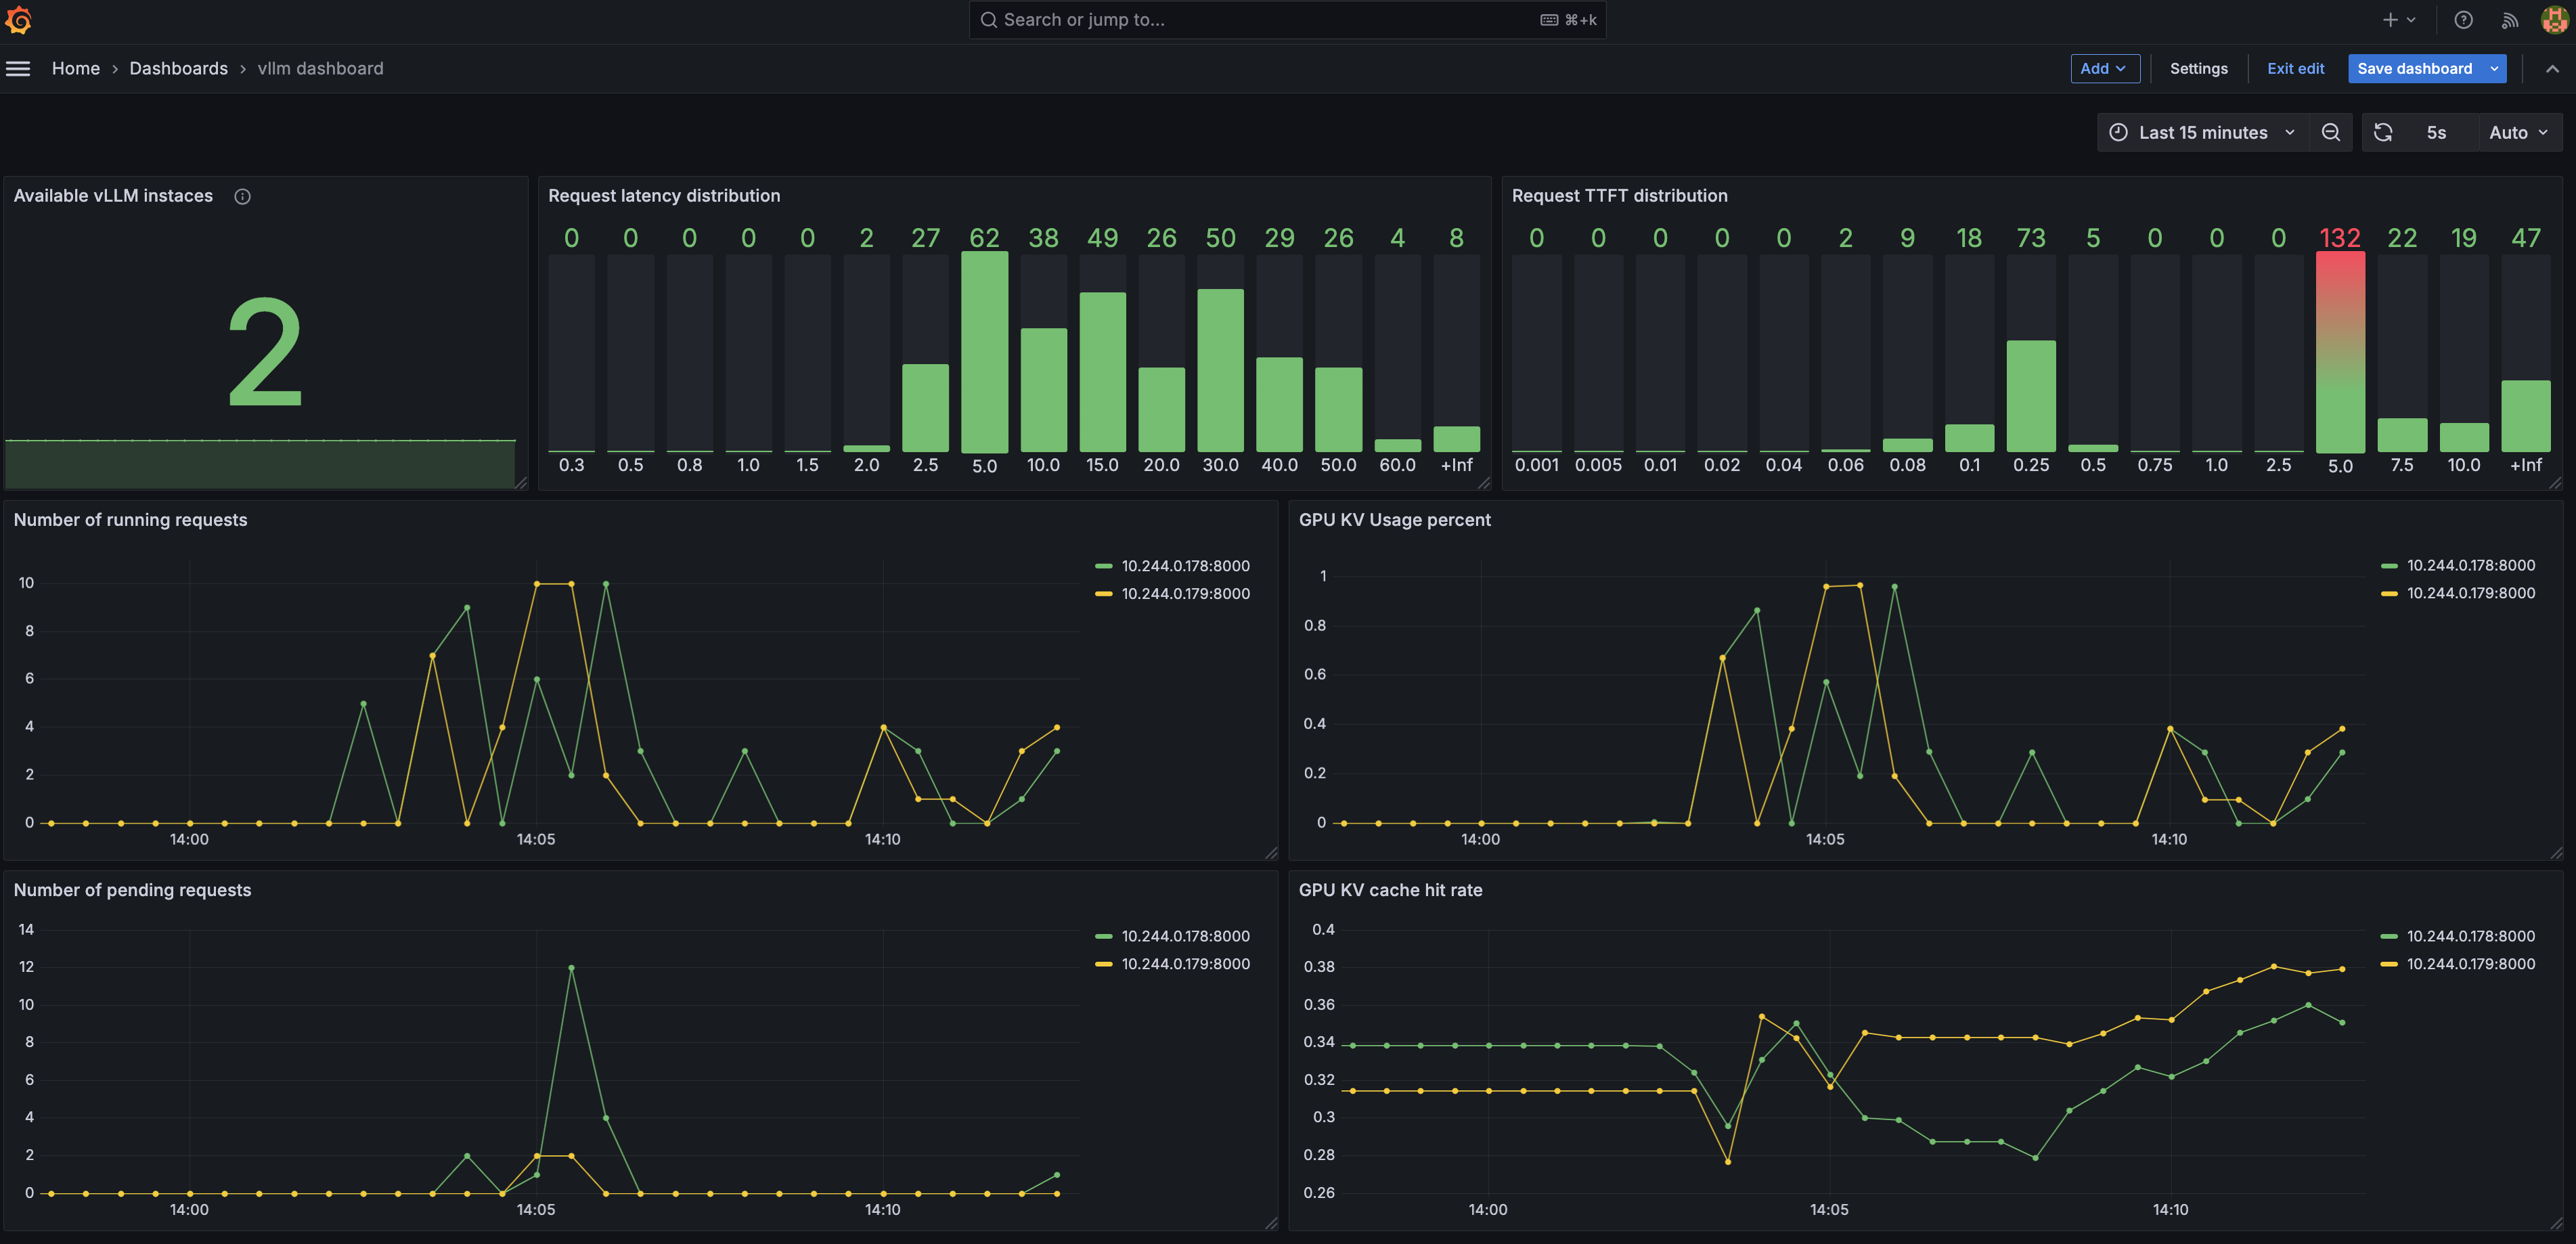Screen dimensions: 2576x1244
Task: Open the Grafana news feed icon
Action: [x=2509, y=19]
